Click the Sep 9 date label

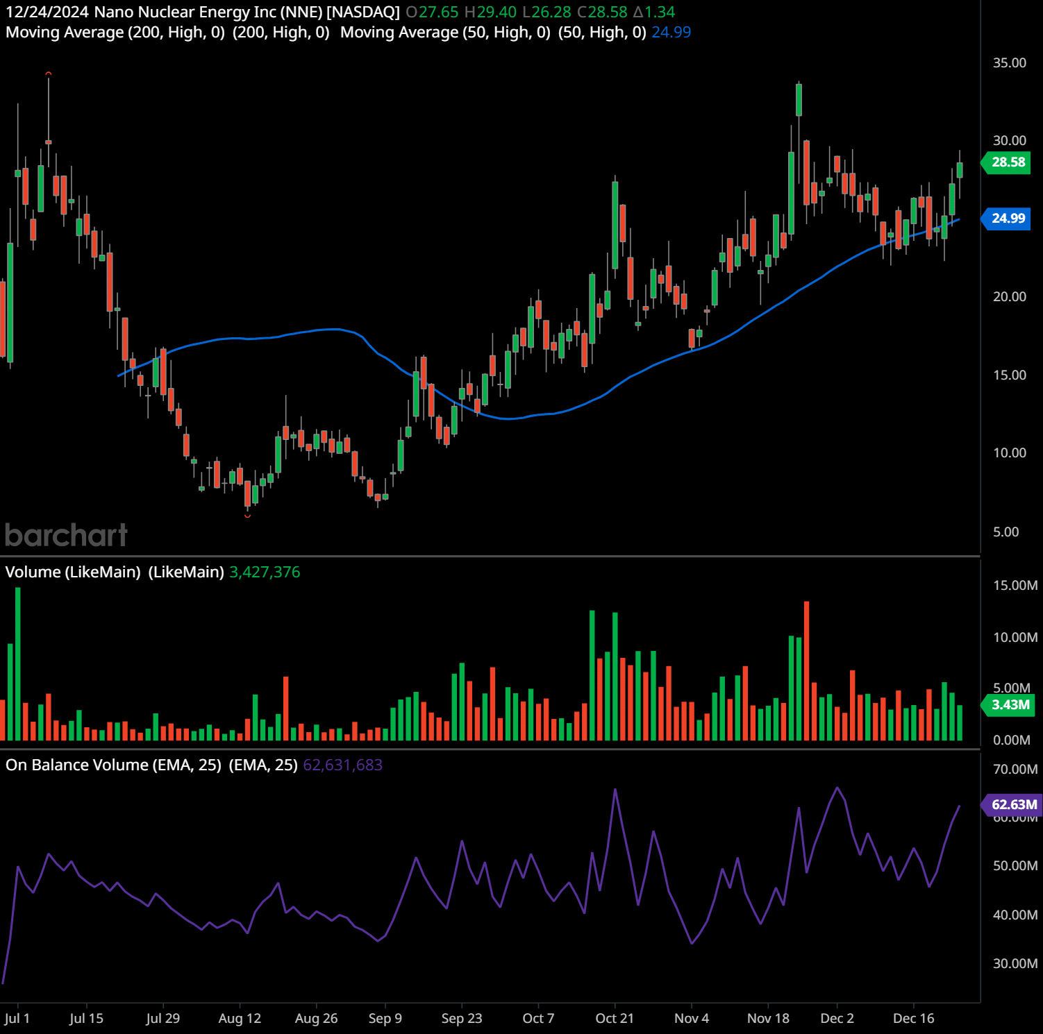coord(385,1019)
